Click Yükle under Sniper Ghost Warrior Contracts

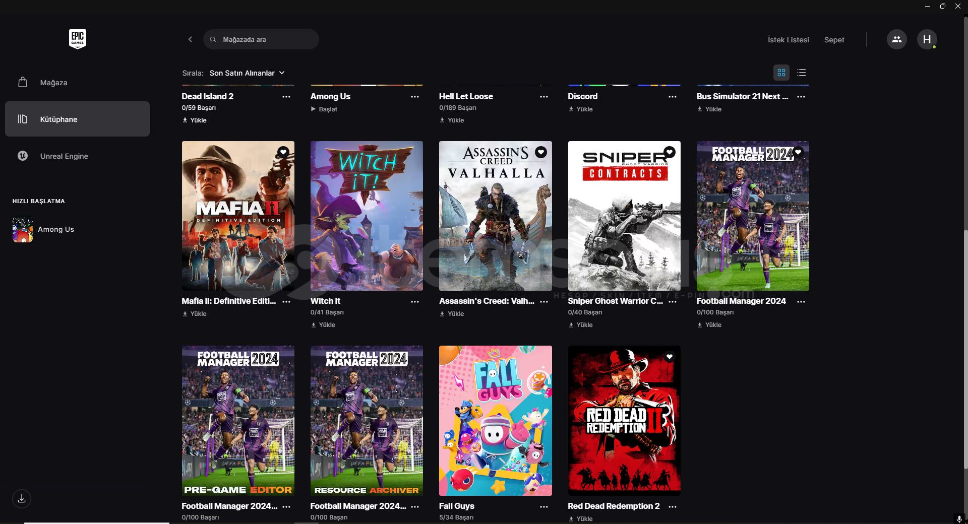pos(580,324)
